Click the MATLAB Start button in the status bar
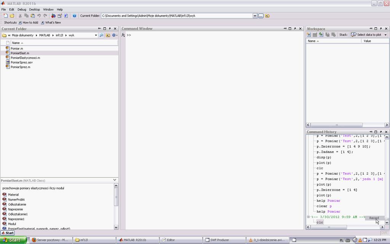The height and width of the screenshot is (244, 390). [x=8, y=233]
